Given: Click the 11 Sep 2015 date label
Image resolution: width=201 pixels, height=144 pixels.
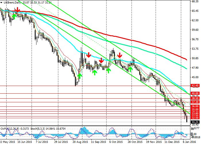Looking at the screenshot, I should (98, 142).
